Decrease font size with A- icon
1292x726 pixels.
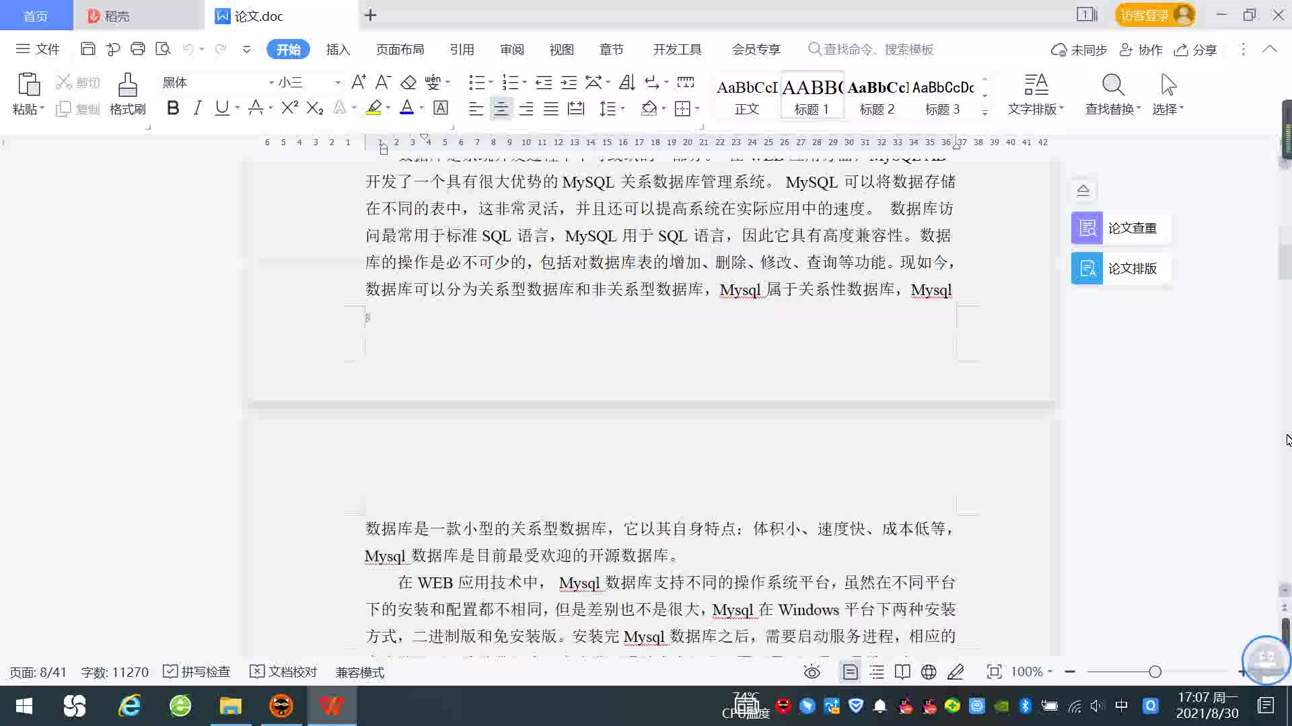pyautogui.click(x=383, y=82)
